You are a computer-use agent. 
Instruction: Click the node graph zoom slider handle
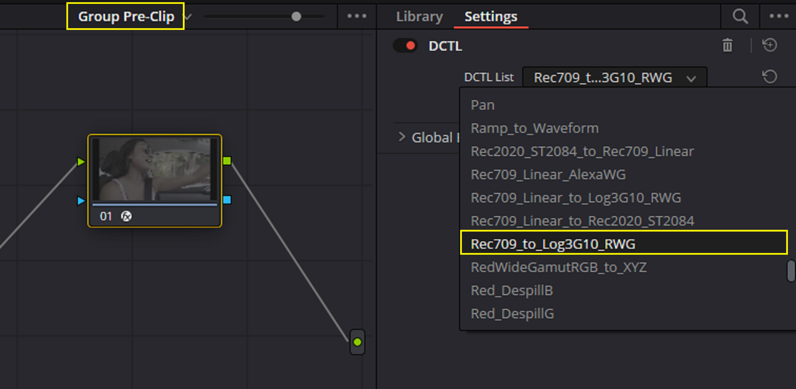[296, 17]
